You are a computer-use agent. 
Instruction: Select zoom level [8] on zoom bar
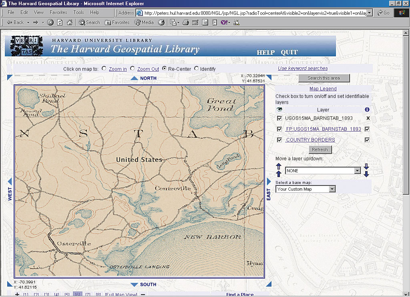(98, 294)
